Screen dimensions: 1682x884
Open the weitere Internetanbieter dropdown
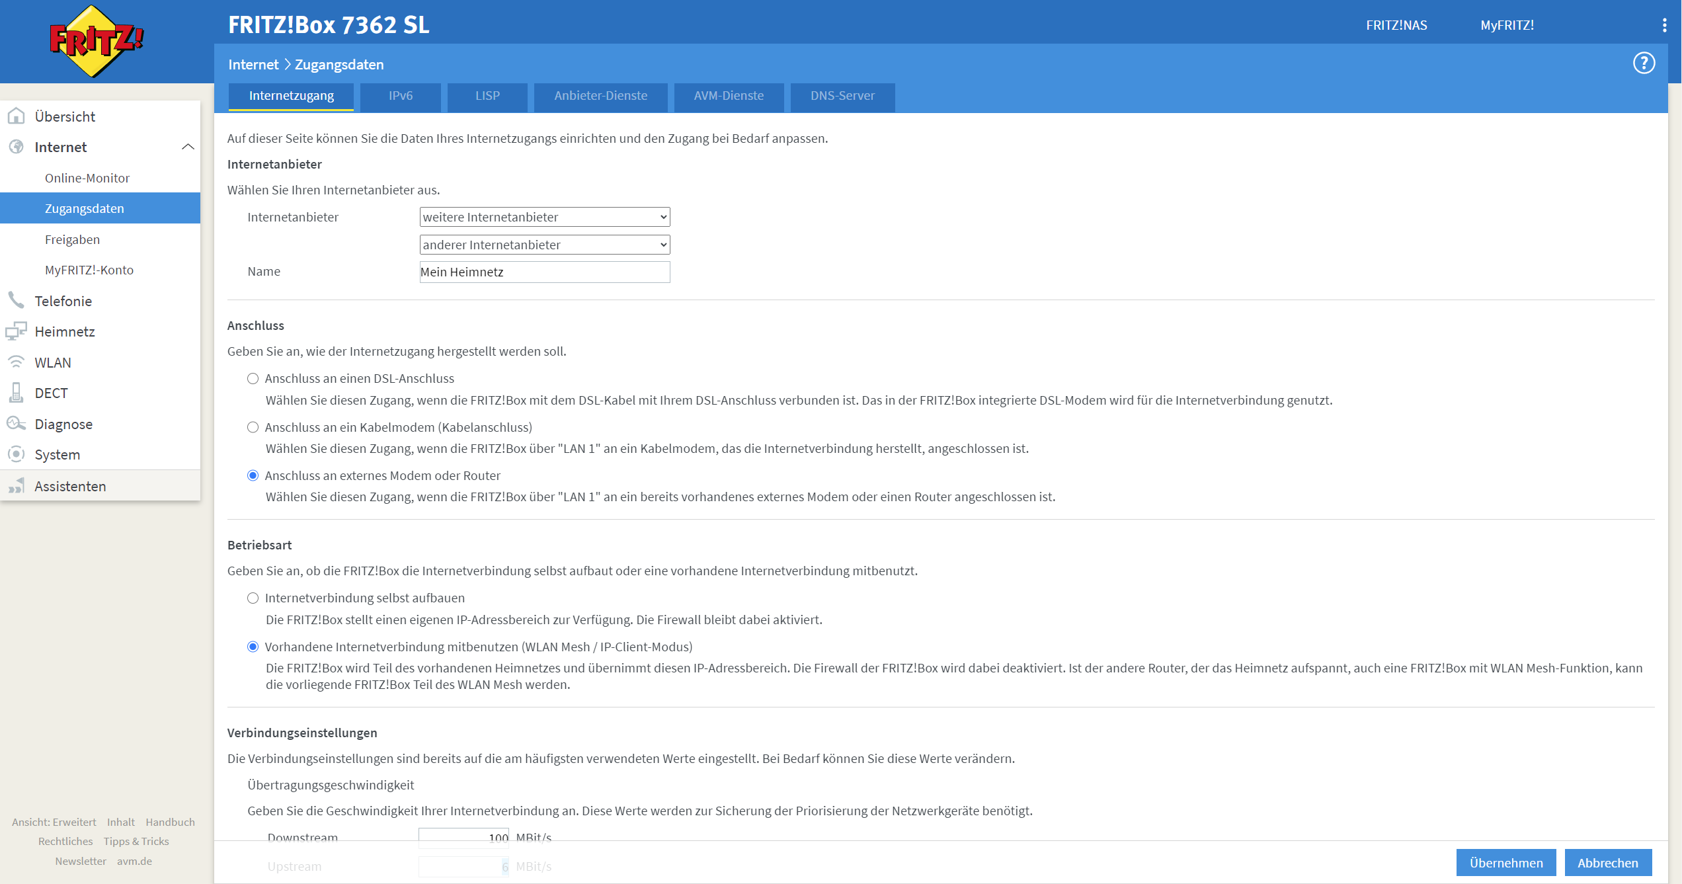point(544,217)
